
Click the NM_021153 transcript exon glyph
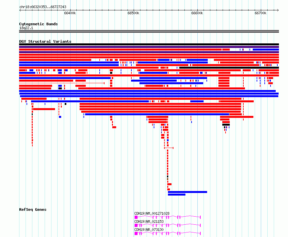coord(168,225)
